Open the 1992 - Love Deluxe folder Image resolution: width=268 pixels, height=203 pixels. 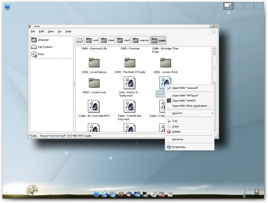pos(94,63)
